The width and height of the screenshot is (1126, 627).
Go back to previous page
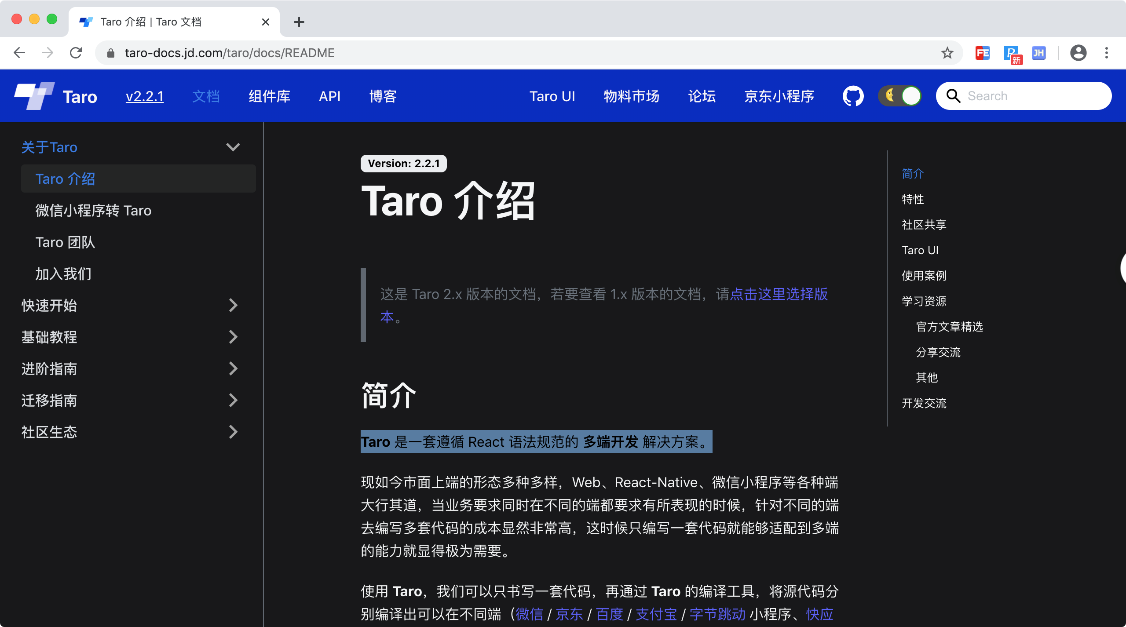19,53
